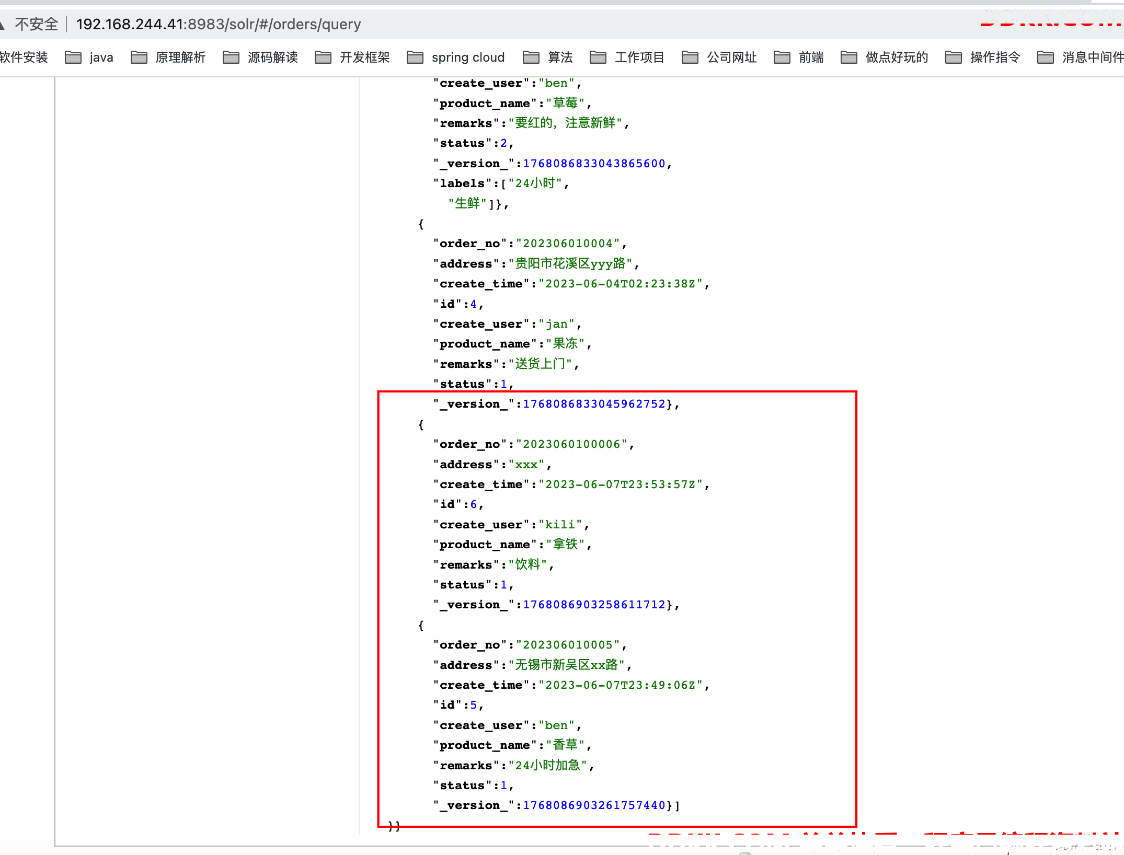Click the create_user value "jan"
Image resolution: width=1124 pixels, height=855 pixels.
click(x=556, y=324)
